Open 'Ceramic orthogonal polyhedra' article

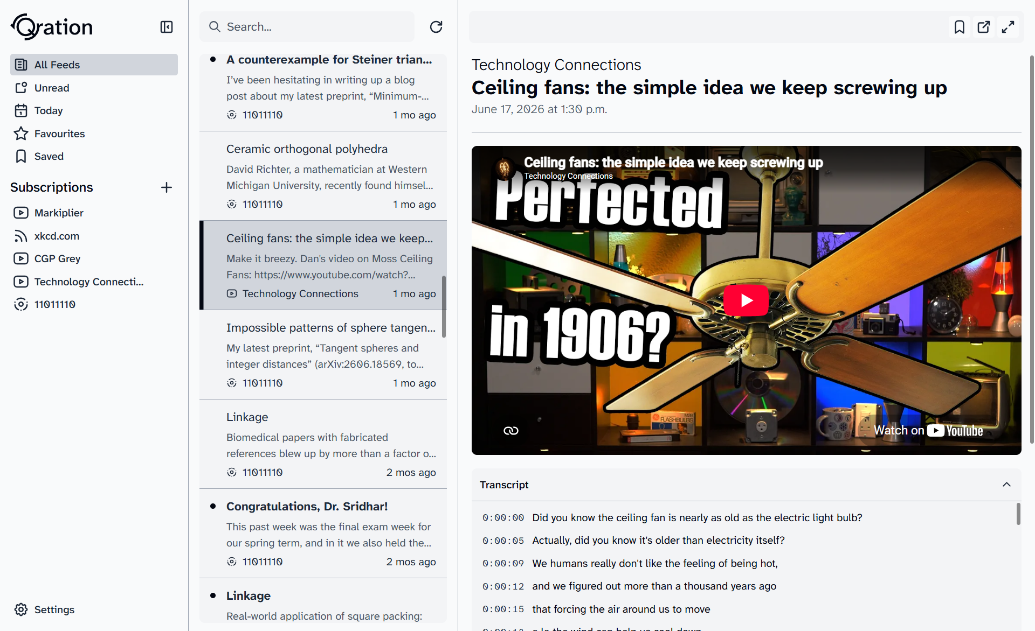pyautogui.click(x=323, y=176)
